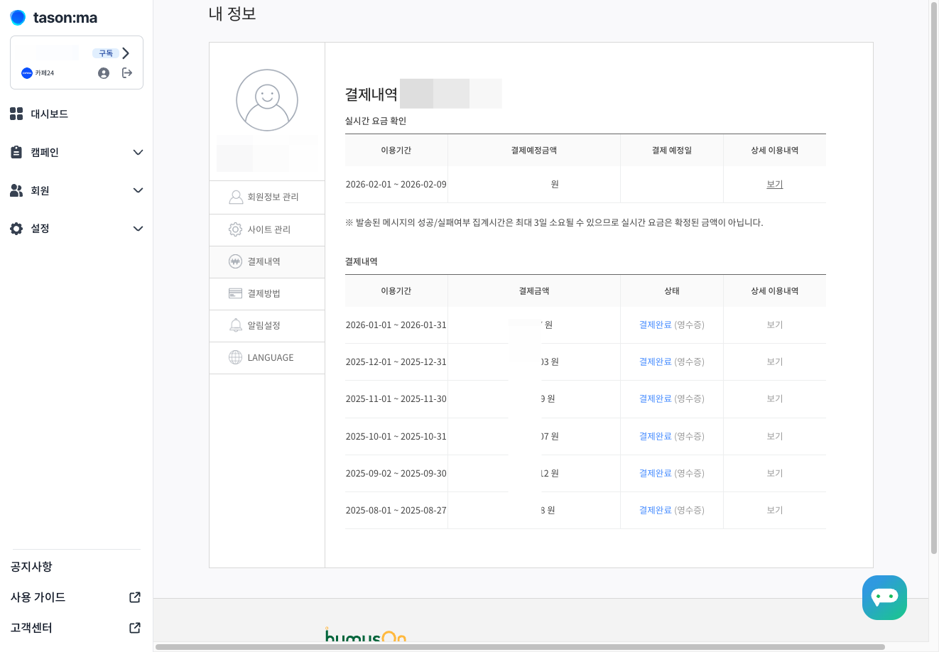Click 결제완료 for 2025-12-01 ~ 2025-12-31 row
The image size is (939, 652).
[x=656, y=362]
